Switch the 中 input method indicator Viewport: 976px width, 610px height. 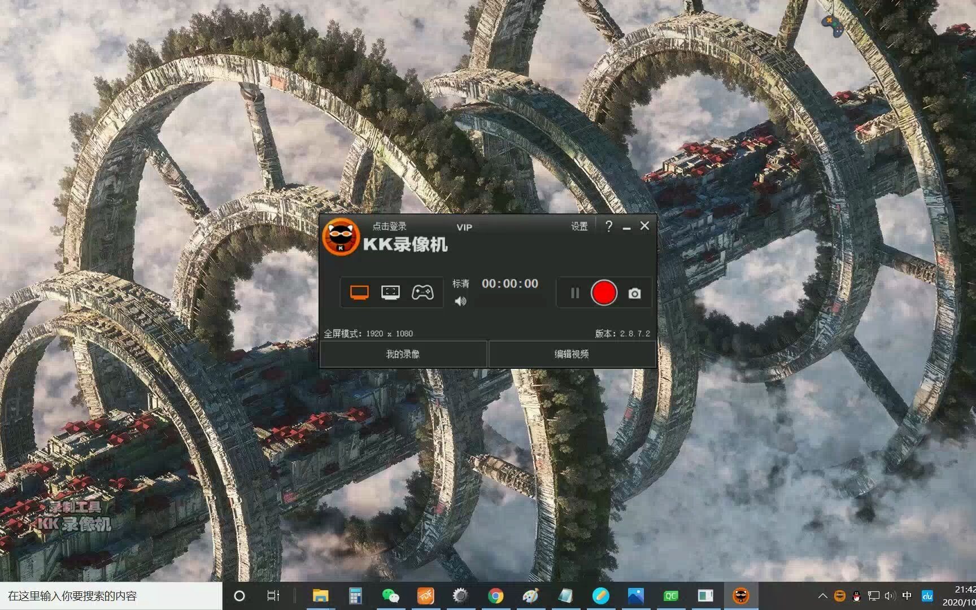[907, 596]
